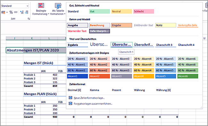Screen dimensions: 208x126
Task: Select the cell with value 900
Action: (49, 117)
